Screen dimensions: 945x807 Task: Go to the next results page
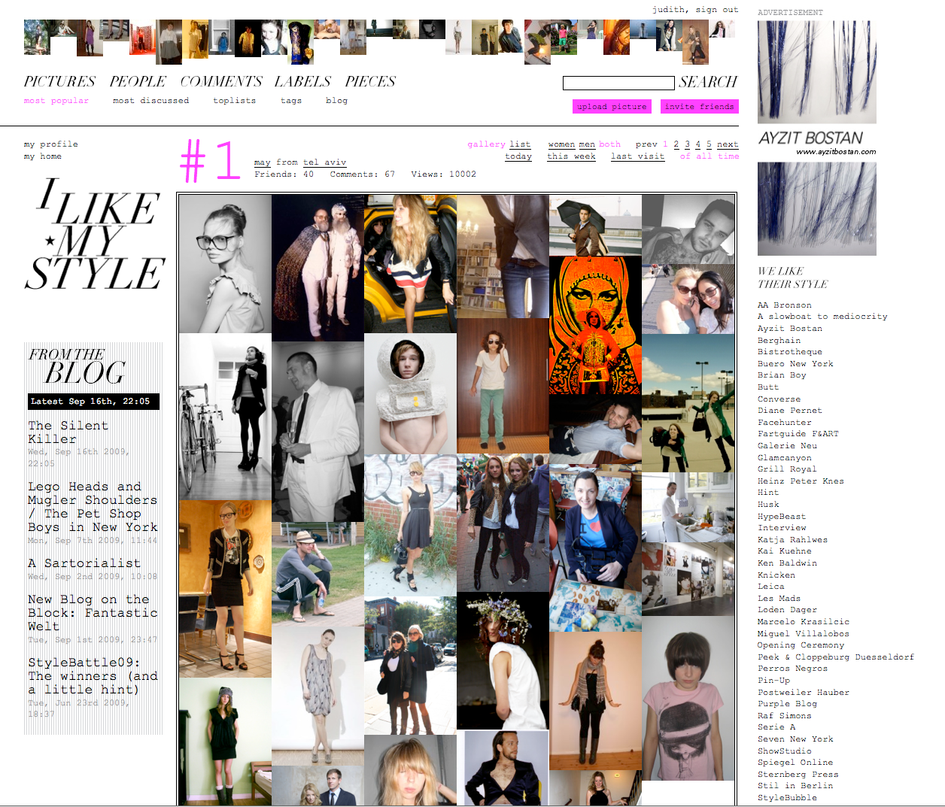click(728, 144)
